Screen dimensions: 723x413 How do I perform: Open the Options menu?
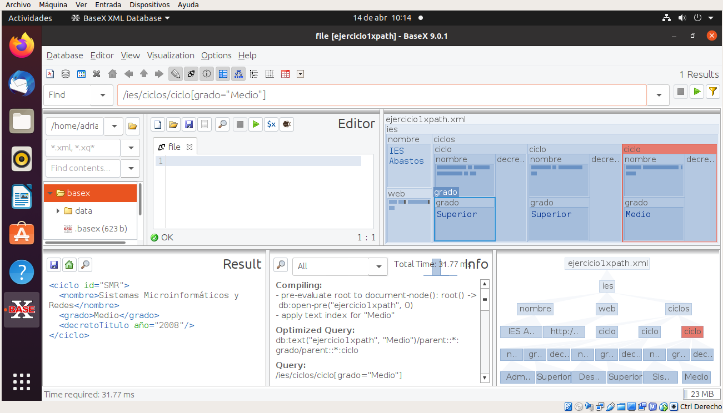216,56
